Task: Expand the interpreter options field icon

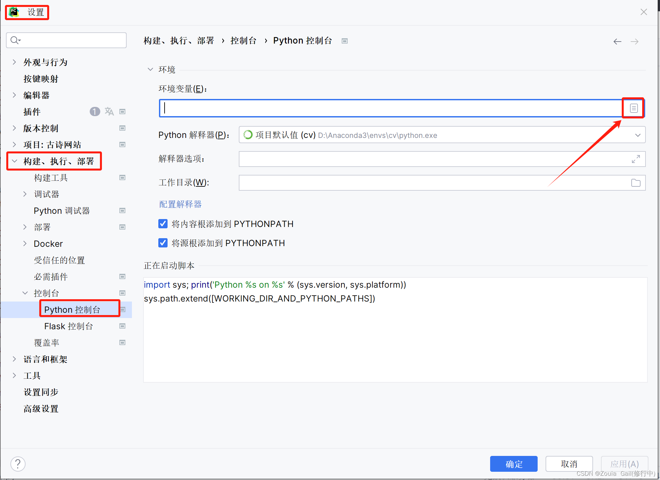Action: click(636, 159)
